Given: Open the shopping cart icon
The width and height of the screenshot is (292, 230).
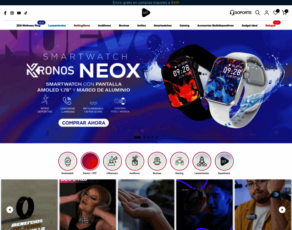Looking at the screenshot, I should coord(285,12).
